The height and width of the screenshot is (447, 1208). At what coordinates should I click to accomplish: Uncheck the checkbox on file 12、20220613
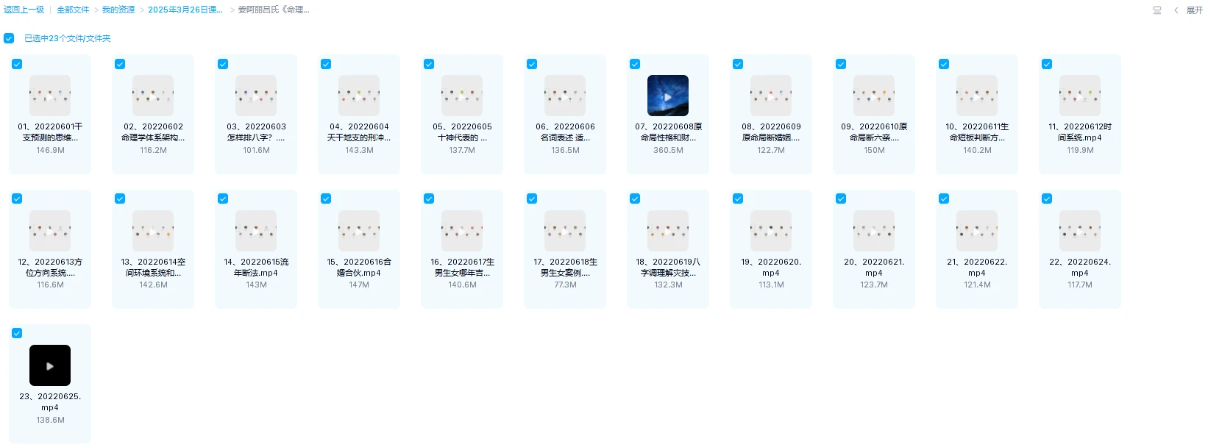pyautogui.click(x=17, y=199)
